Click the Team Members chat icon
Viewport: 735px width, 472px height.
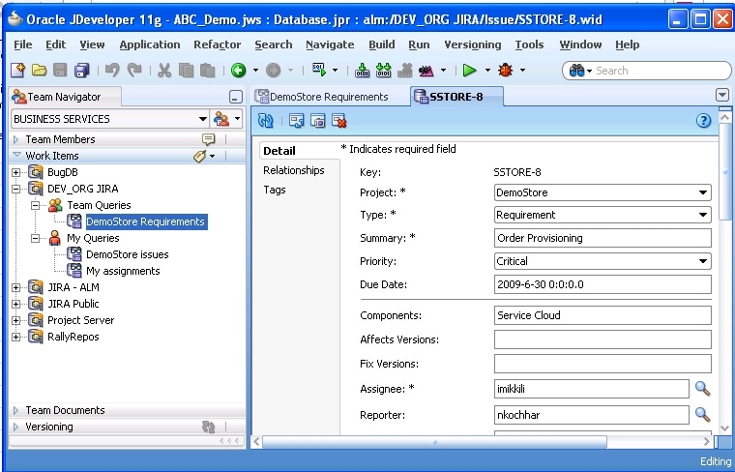click(x=208, y=138)
